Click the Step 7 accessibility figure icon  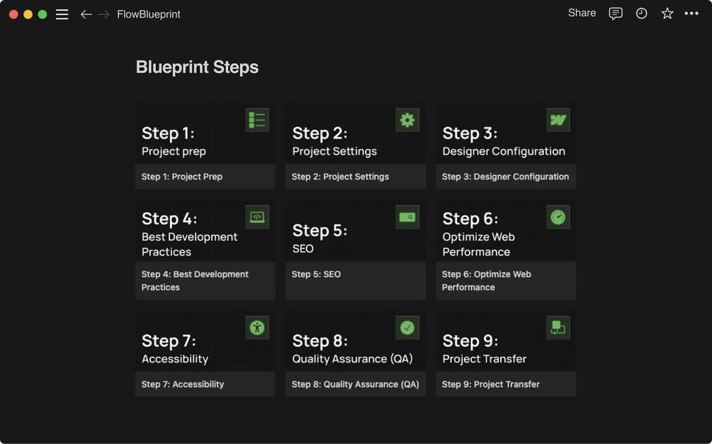257,327
